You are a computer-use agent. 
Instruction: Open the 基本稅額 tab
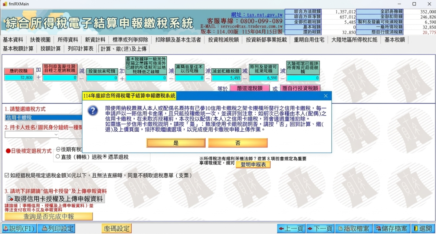(x=394, y=40)
